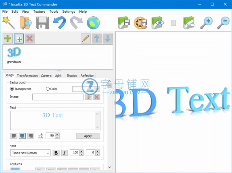
Task: Switch to the Shadow tab
Action: [72, 75]
